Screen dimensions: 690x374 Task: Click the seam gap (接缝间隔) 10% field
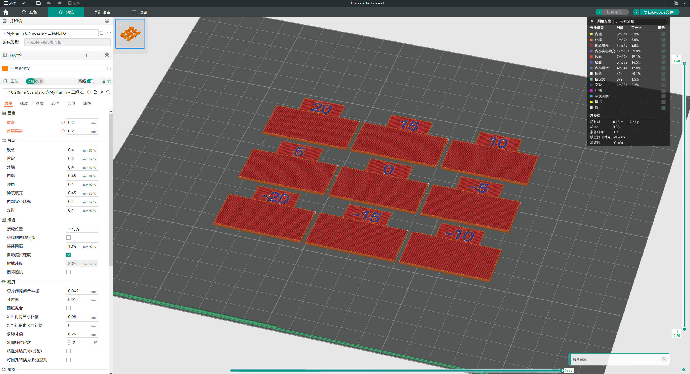pyautogui.click(x=82, y=246)
